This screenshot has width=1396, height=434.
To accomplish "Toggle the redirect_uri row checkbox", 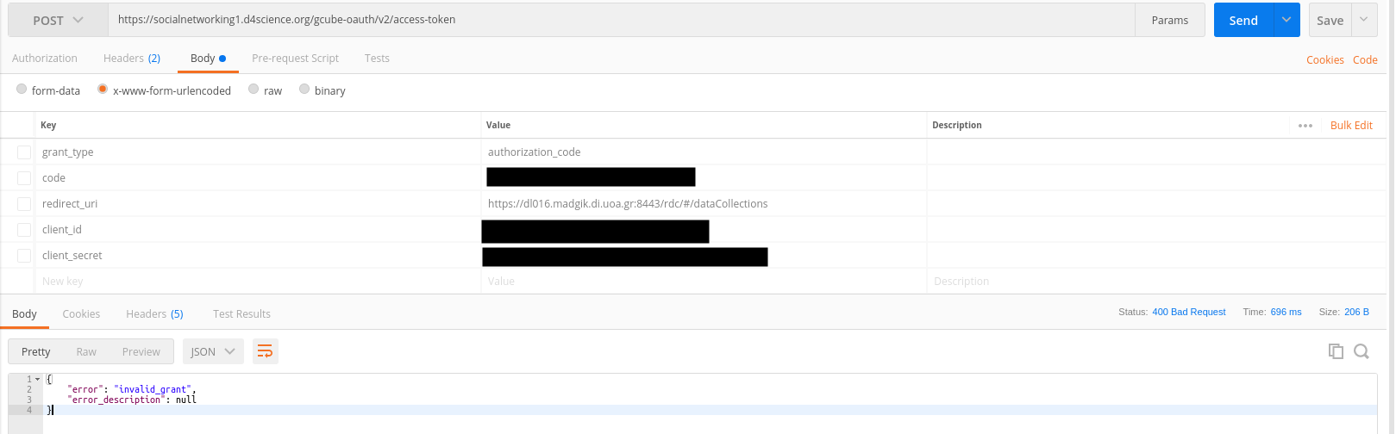I will coord(24,204).
